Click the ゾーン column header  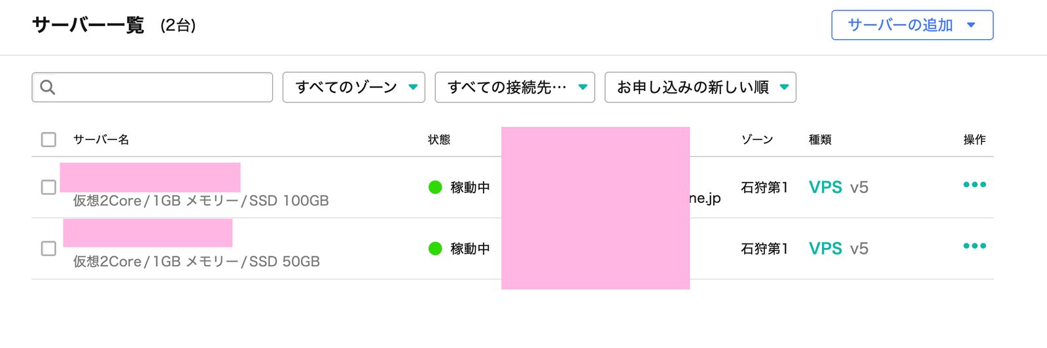coord(757,139)
